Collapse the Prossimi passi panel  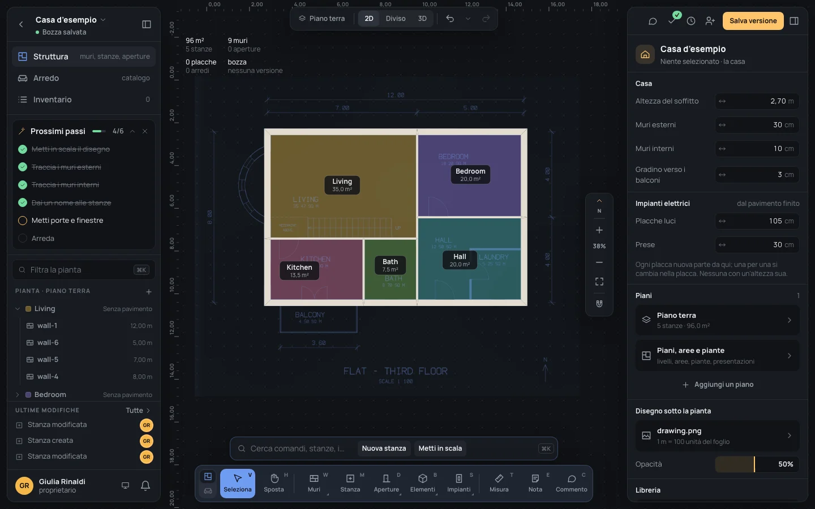coord(132,131)
